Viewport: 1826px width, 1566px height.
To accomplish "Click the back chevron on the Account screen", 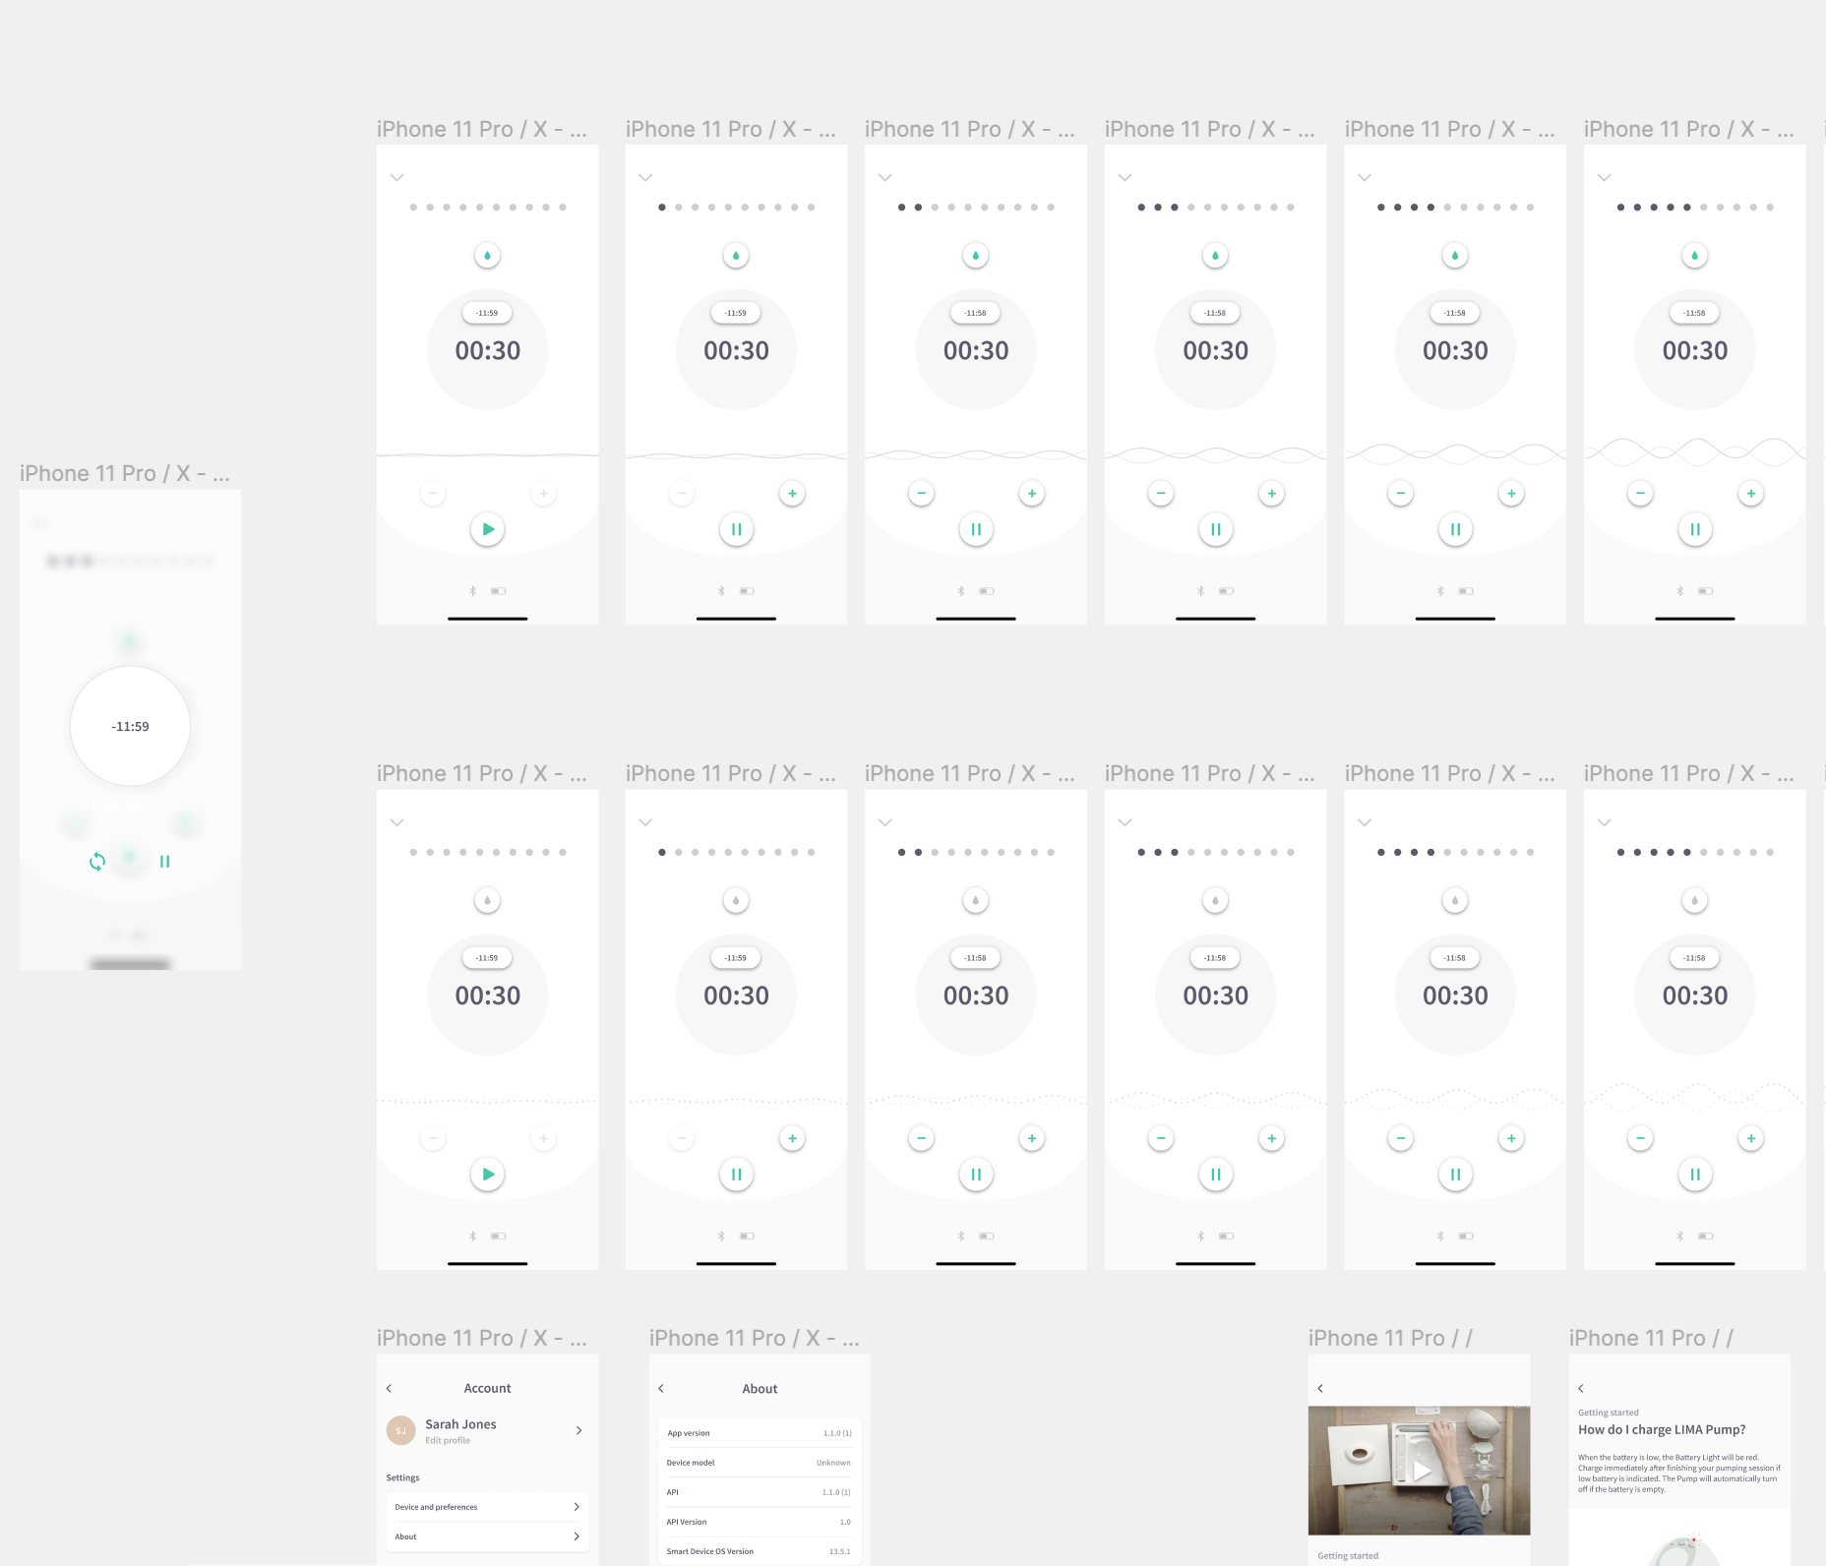I will (390, 1388).
